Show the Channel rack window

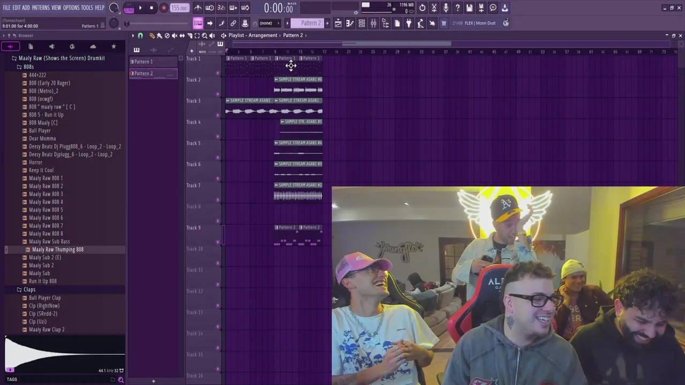click(x=362, y=23)
